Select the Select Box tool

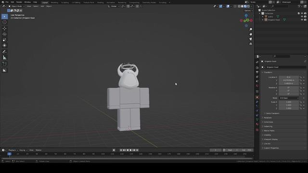click(x=4, y=16)
